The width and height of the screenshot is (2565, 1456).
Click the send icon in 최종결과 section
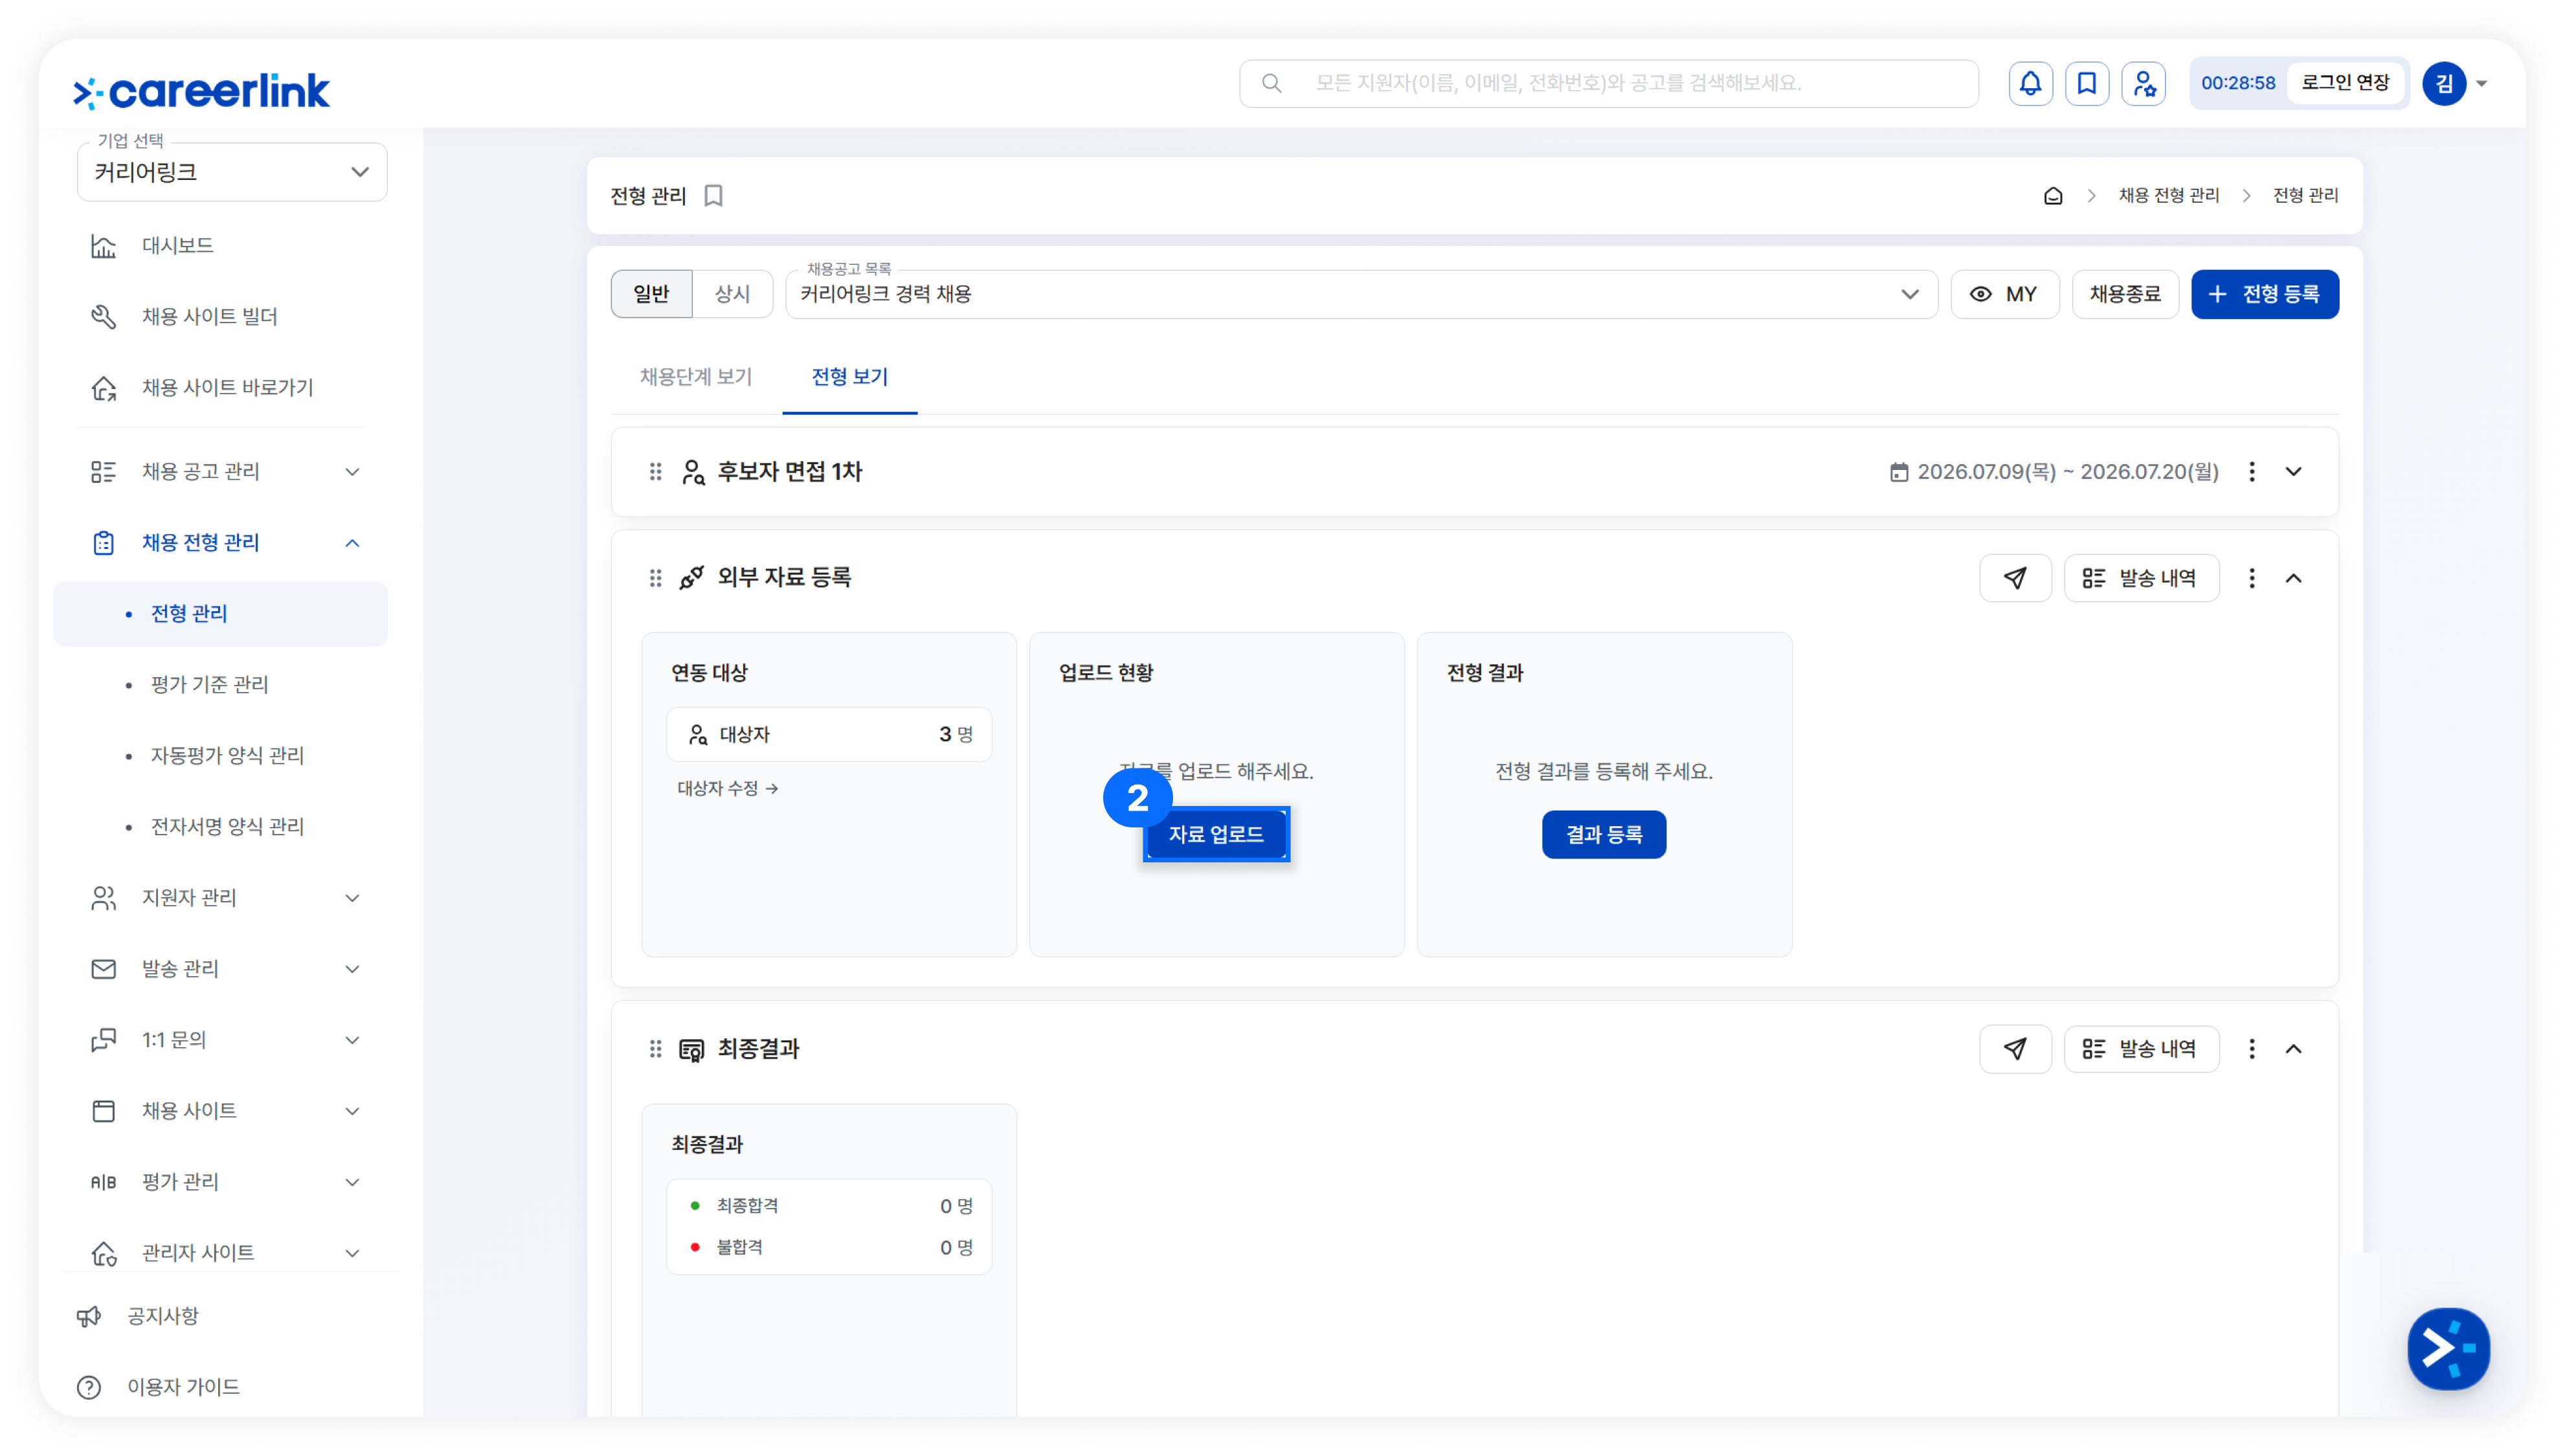tap(2014, 1049)
